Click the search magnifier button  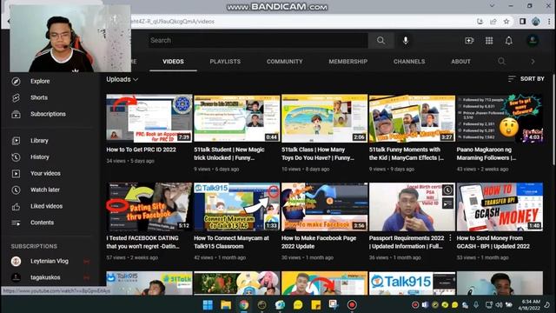(x=381, y=41)
